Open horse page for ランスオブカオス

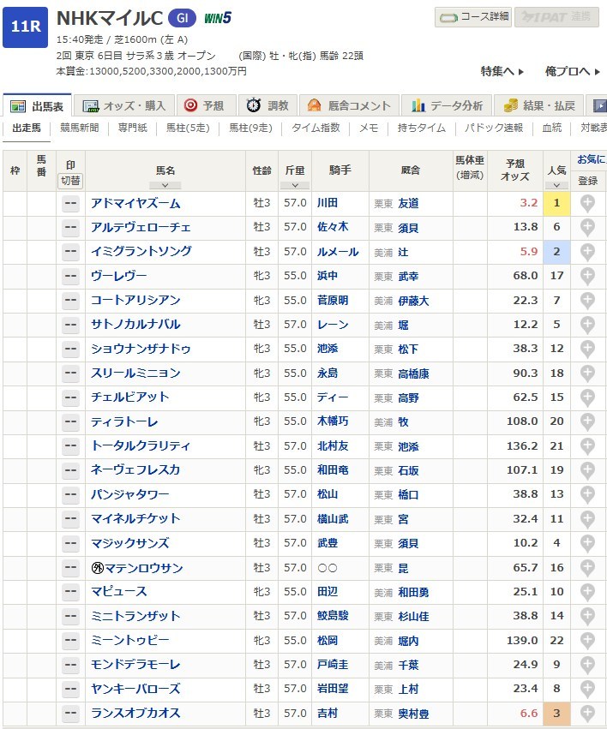135,714
